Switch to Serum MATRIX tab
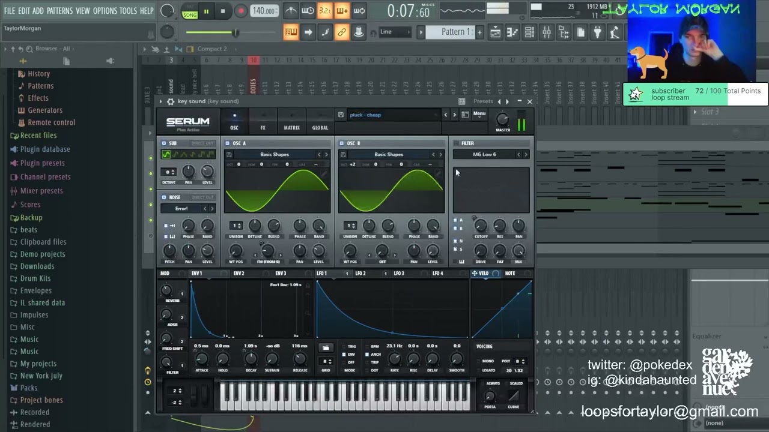 point(291,121)
